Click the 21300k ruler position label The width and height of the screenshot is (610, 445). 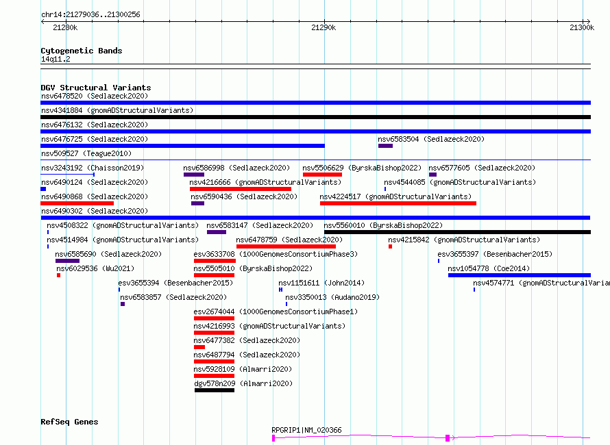(582, 27)
